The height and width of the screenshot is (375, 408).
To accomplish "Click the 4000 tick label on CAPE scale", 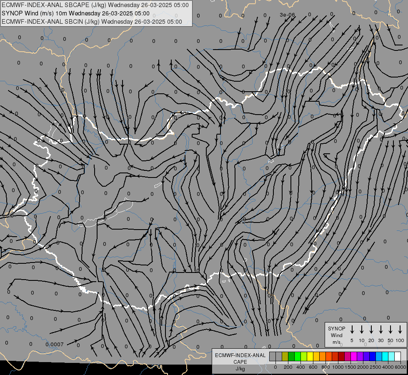I will [388, 367].
